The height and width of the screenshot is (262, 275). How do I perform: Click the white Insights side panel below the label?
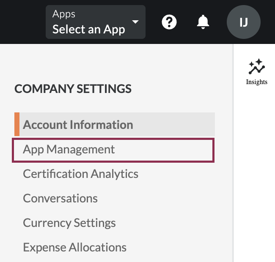[x=254, y=169]
